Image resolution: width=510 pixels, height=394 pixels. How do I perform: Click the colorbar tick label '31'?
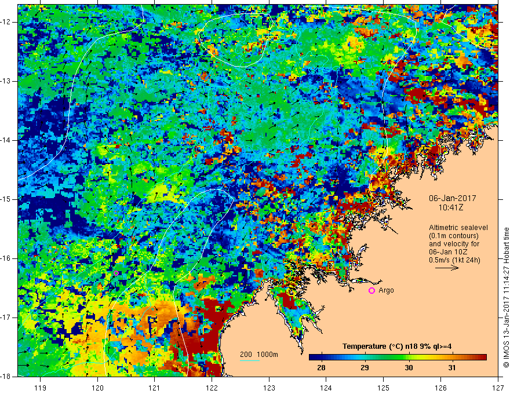(x=452, y=368)
